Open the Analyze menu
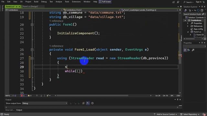207x116 pixels. pos(59,2)
